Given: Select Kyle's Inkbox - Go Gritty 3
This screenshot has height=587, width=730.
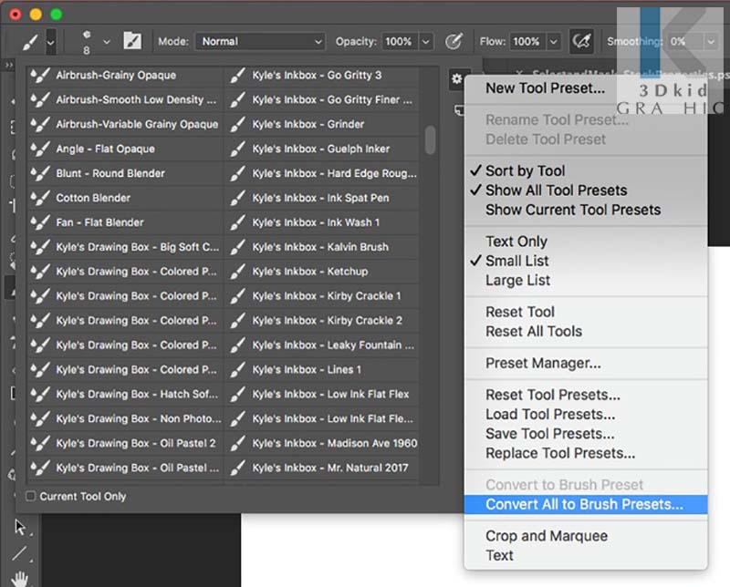Looking at the screenshot, I should point(322,76).
